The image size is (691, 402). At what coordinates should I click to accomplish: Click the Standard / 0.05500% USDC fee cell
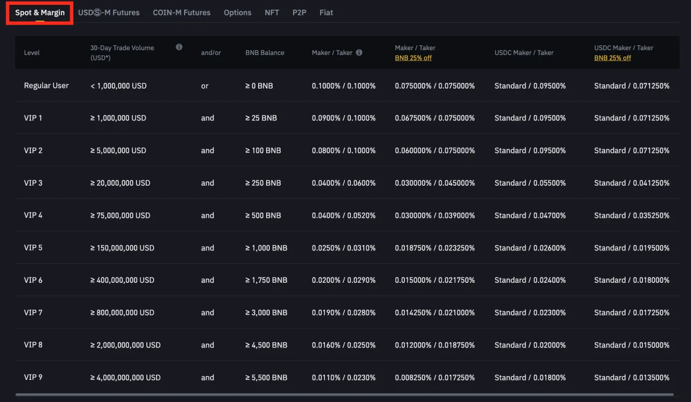(530, 183)
